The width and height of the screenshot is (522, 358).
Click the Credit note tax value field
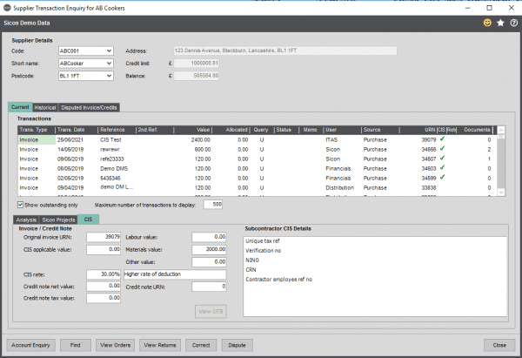coord(104,298)
